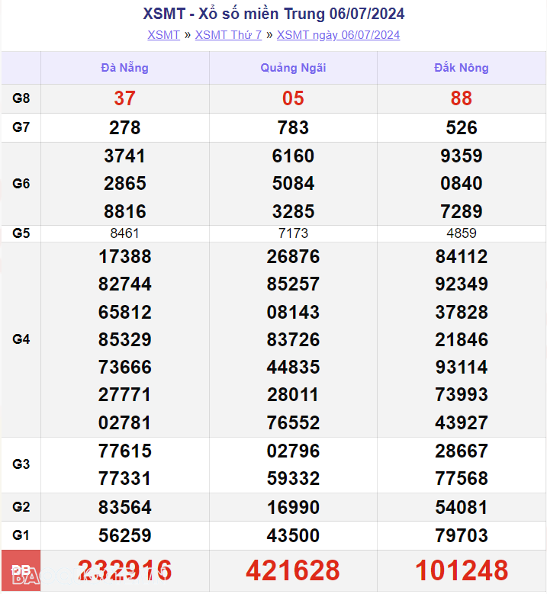
Task: Open the XSMT breadcrumb link
Action: pos(163,35)
